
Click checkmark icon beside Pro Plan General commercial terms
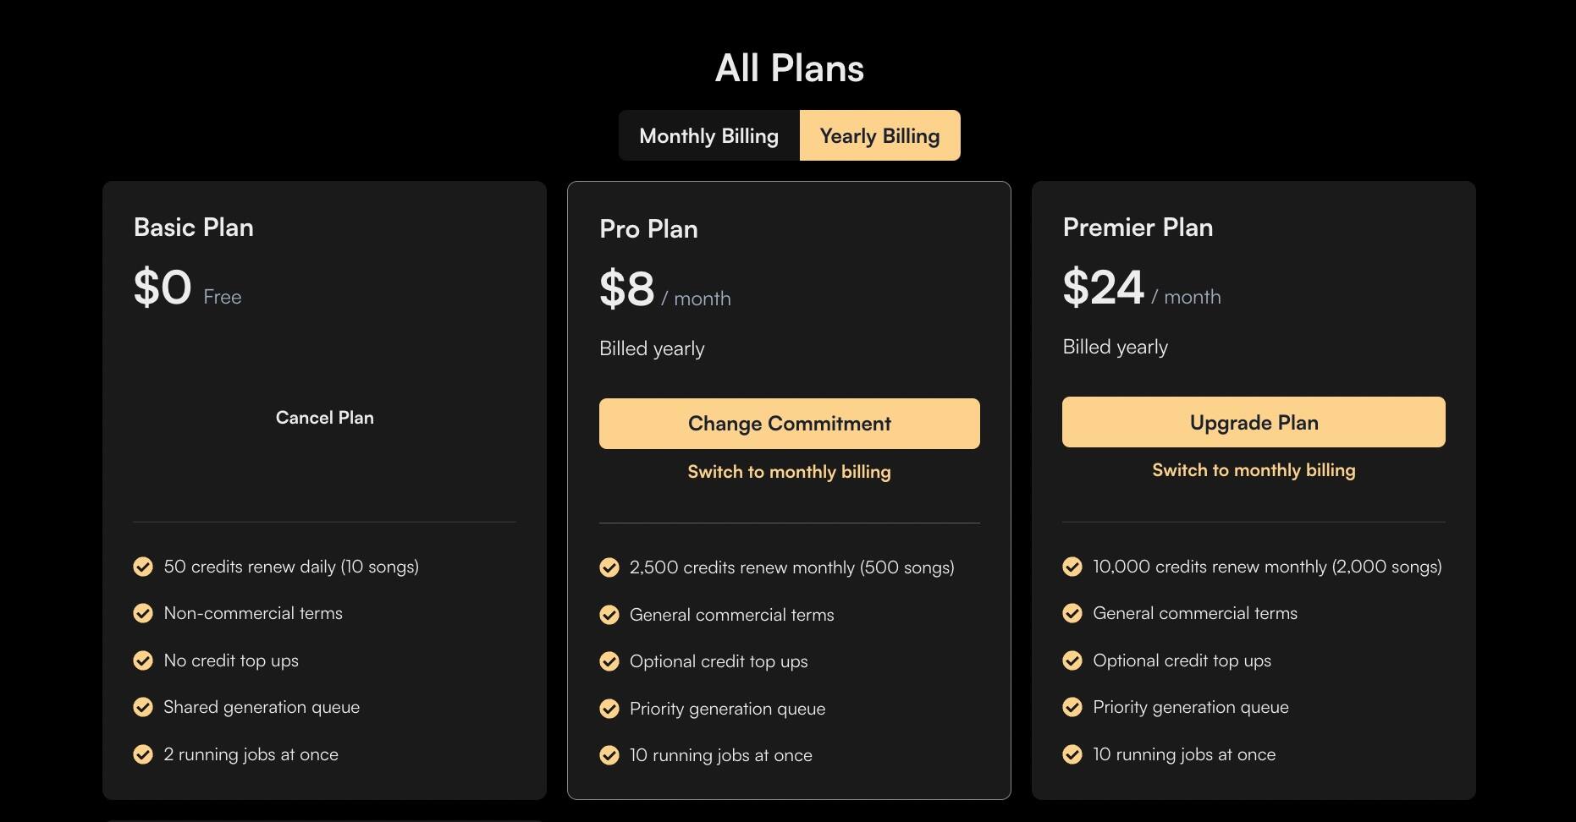tap(609, 615)
